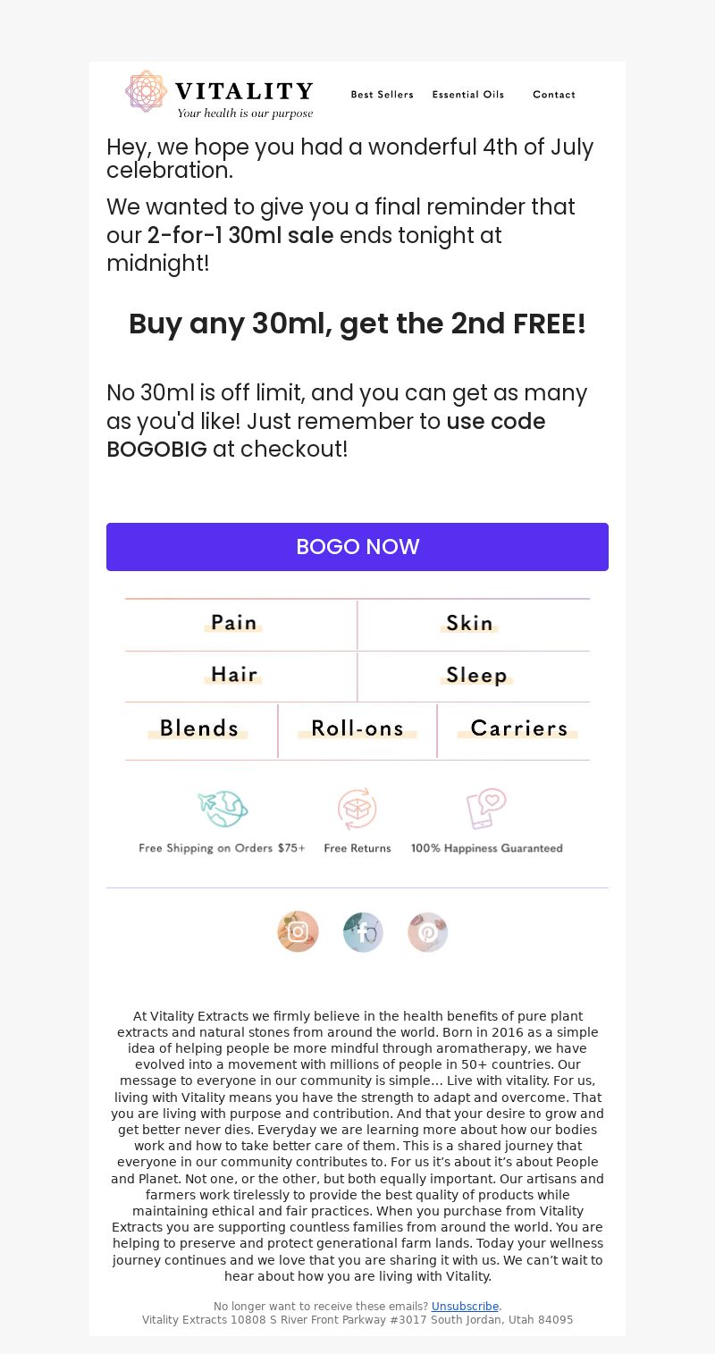
Task: Go to the Contact page
Action: click(x=554, y=95)
